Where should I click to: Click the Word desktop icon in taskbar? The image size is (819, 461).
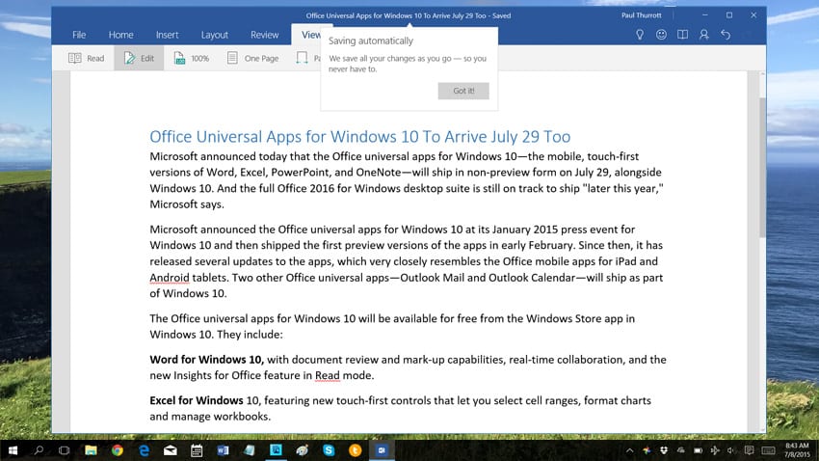[x=223, y=450]
